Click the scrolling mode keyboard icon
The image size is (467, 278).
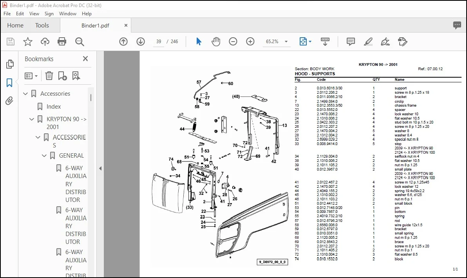(x=325, y=42)
